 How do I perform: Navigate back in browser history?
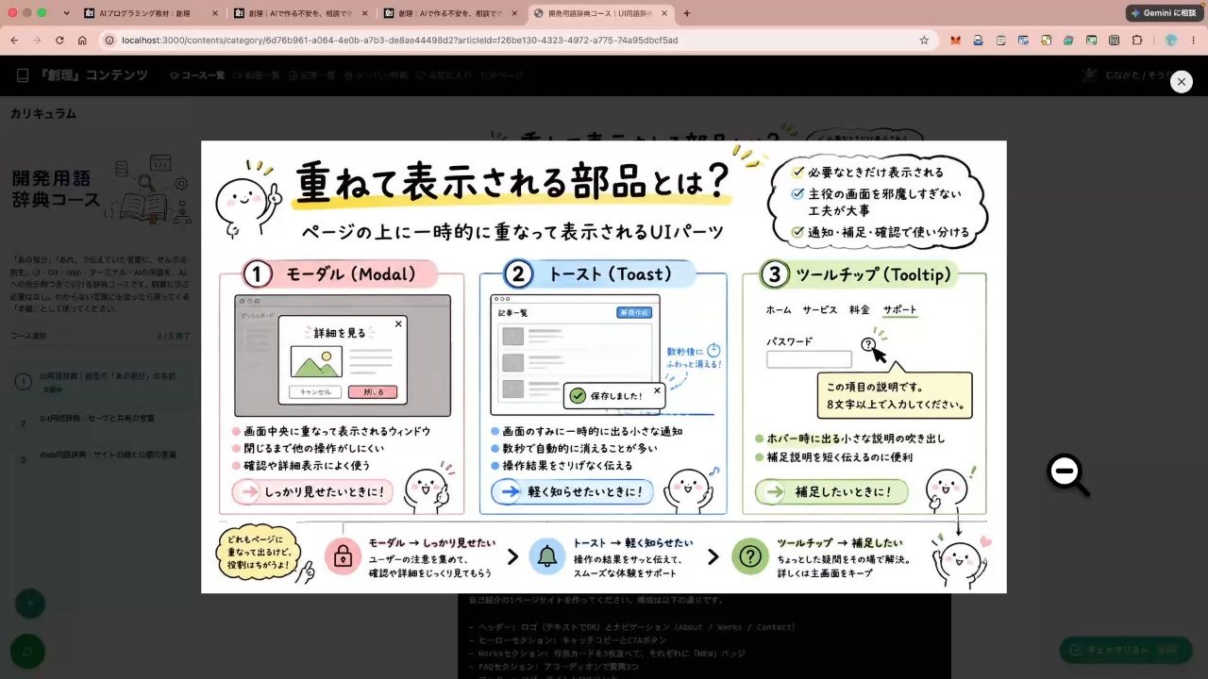pyautogui.click(x=14, y=41)
